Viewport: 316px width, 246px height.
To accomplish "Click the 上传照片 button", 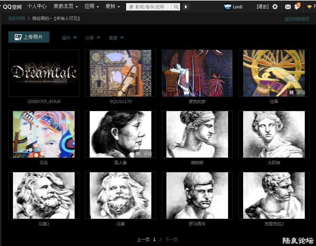I will tap(29, 37).
